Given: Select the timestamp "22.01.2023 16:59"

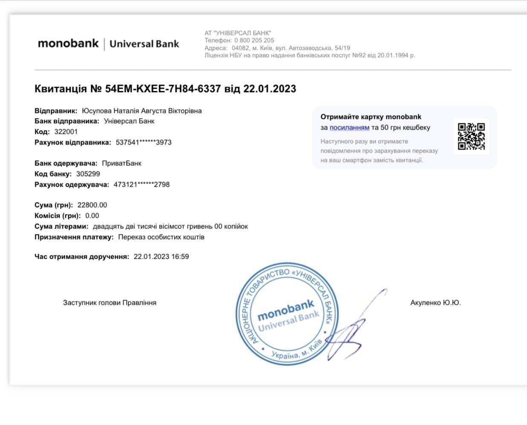Looking at the screenshot, I should [x=161, y=257].
